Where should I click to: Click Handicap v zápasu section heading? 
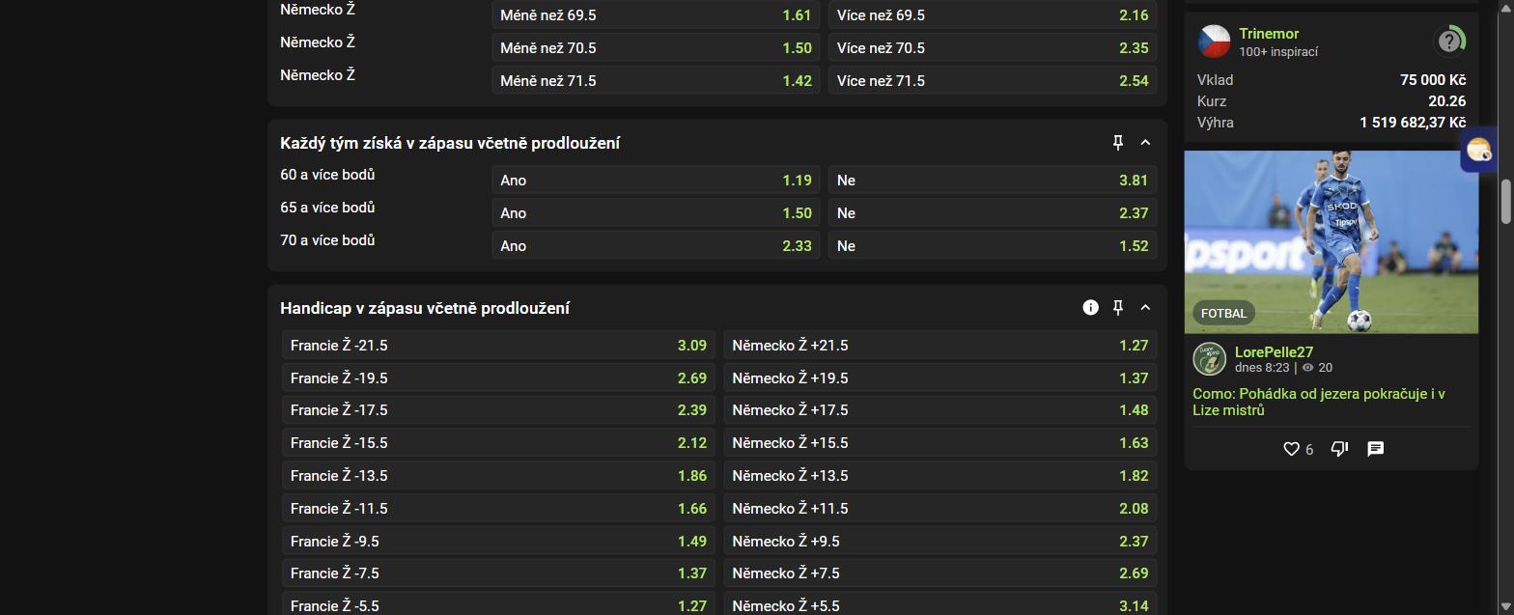pos(425,308)
